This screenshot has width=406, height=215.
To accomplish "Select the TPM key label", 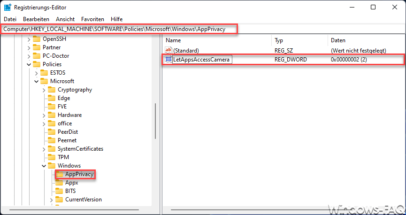I will pos(63,157).
